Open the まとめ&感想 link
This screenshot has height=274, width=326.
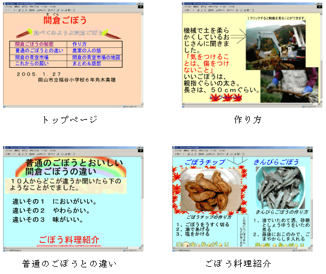point(86,64)
